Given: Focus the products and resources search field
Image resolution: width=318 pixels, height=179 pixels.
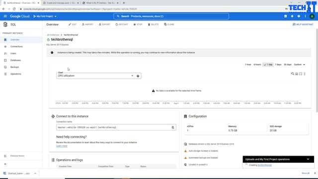Looking at the screenshot, I should point(171,16).
